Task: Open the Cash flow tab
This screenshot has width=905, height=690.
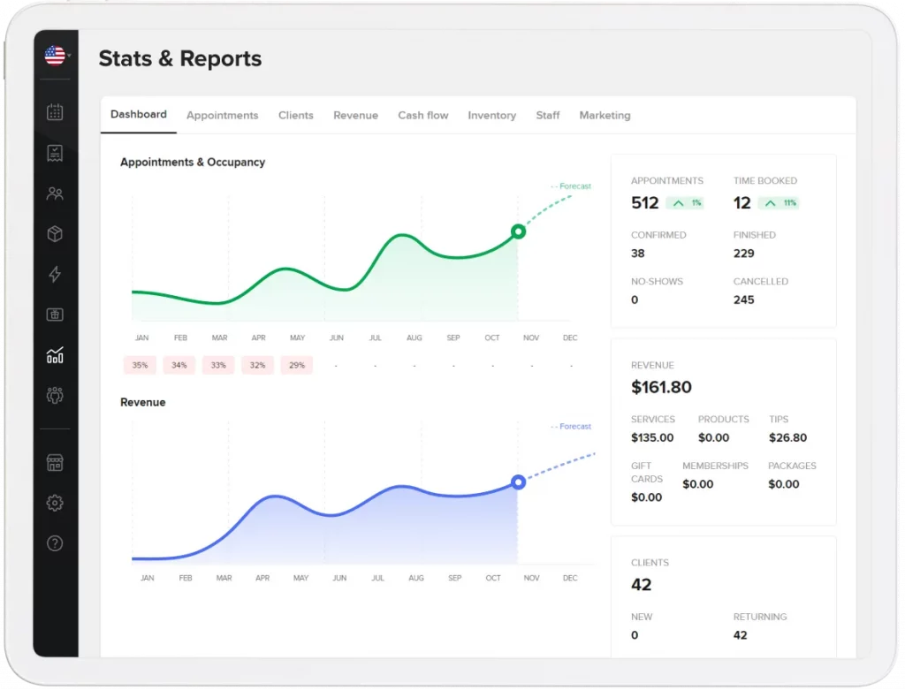Action: click(x=422, y=115)
